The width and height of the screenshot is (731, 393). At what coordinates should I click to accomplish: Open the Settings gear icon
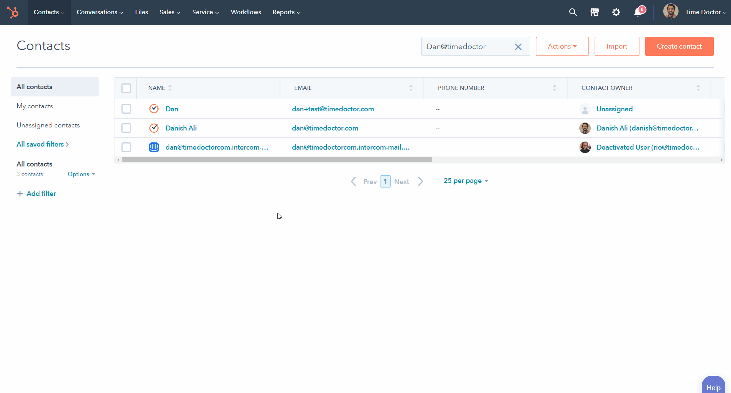point(616,12)
